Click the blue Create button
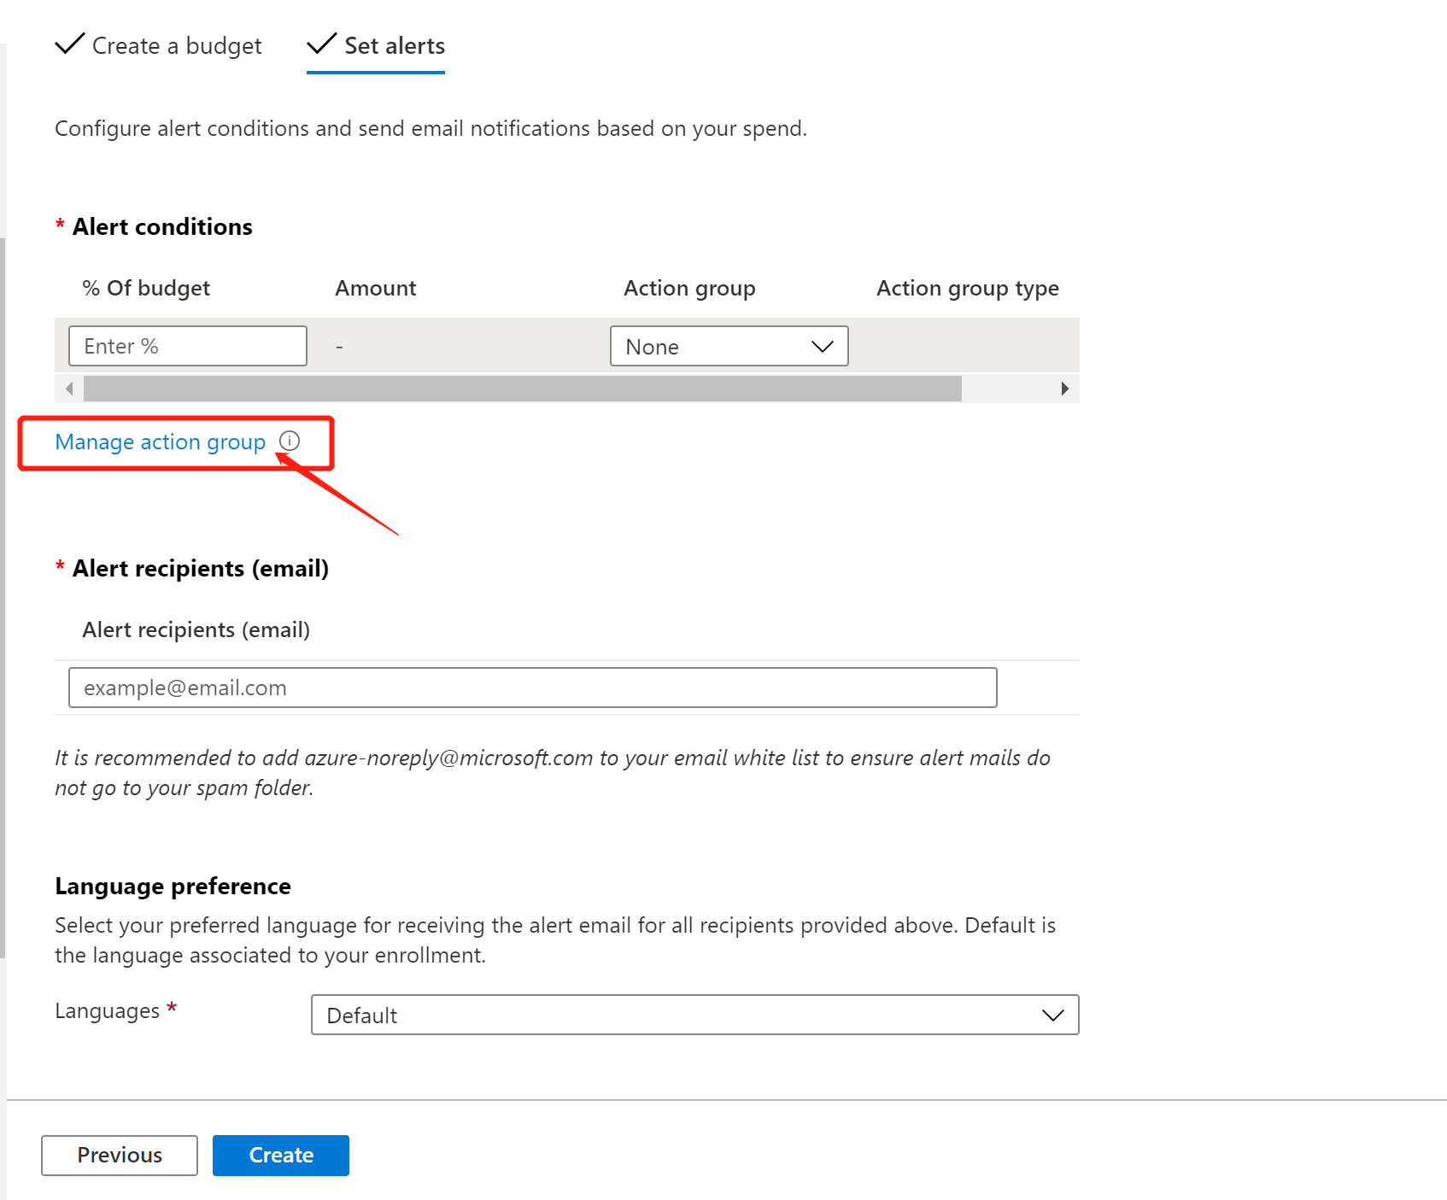Image resolution: width=1447 pixels, height=1200 pixels. [x=281, y=1155]
